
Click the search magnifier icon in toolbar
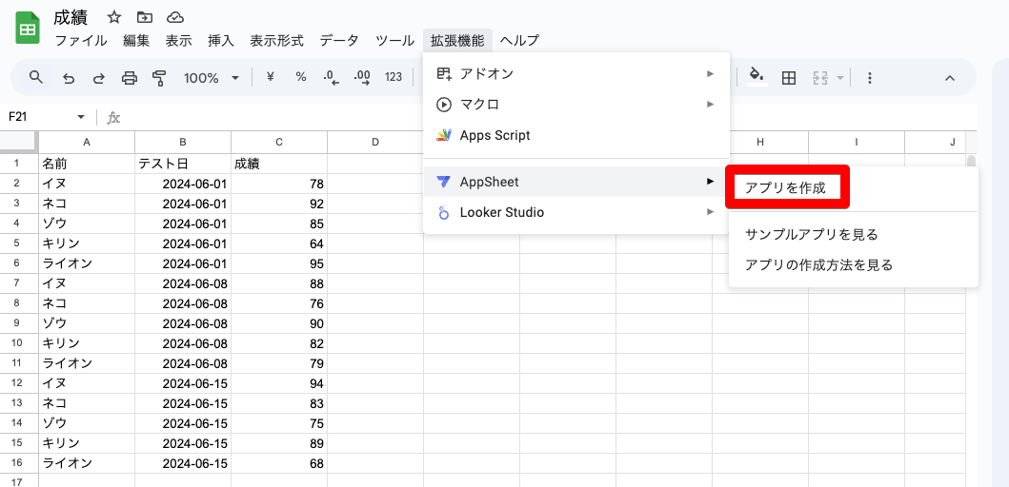pos(36,78)
